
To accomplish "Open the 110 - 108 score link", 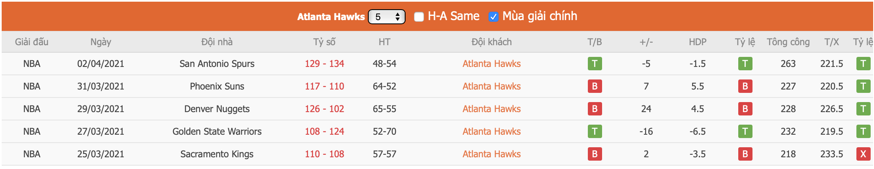I will [x=324, y=154].
